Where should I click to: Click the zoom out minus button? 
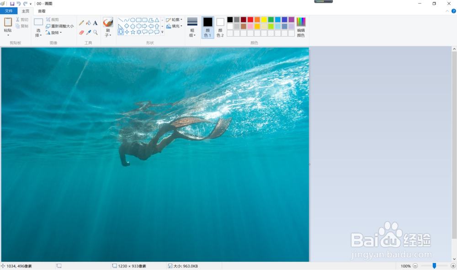[415, 265]
